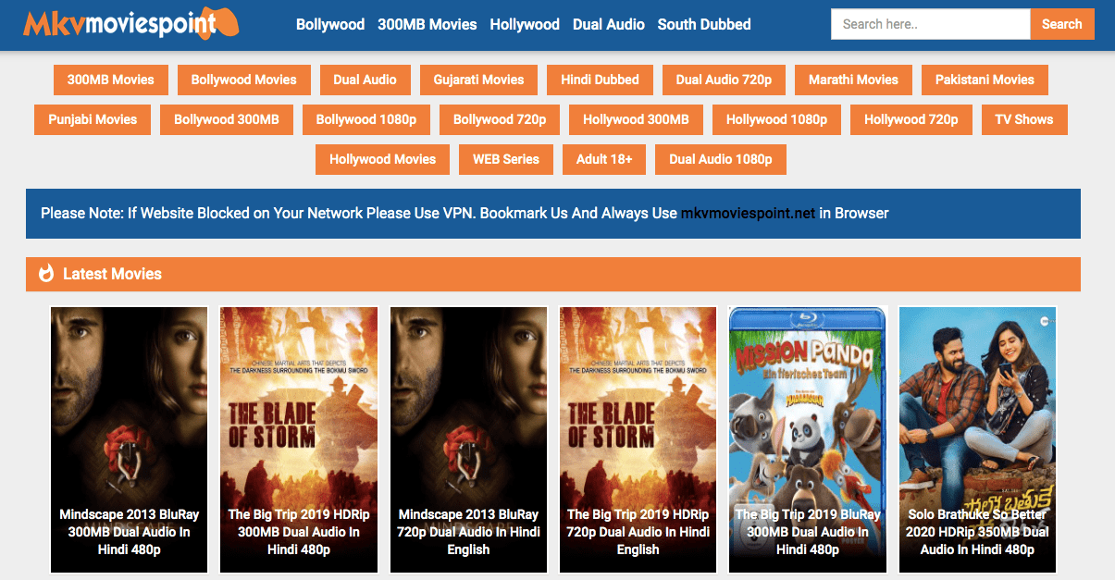The height and width of the screenshot is (580, 1115).
Task: Open the 300MB Movies header menu
Action: point(427,25)
